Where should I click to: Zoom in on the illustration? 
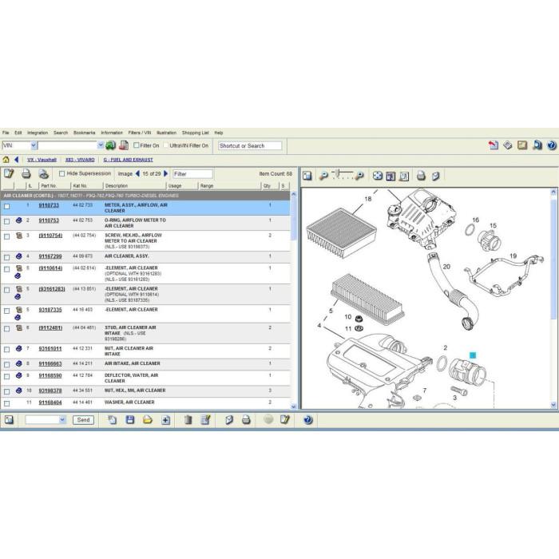coord(359,176)
